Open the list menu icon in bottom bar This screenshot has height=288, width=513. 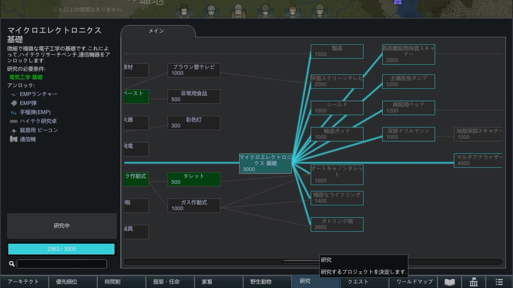pos(499,282)
